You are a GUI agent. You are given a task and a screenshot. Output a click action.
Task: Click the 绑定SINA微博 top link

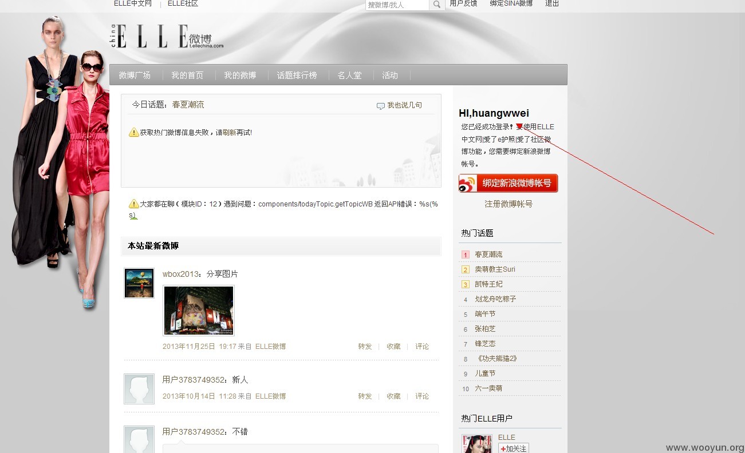(511, 3)
